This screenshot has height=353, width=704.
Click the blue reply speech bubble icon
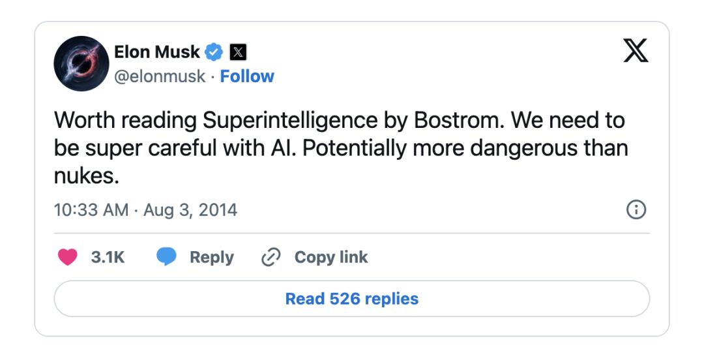tap(167, 257)
